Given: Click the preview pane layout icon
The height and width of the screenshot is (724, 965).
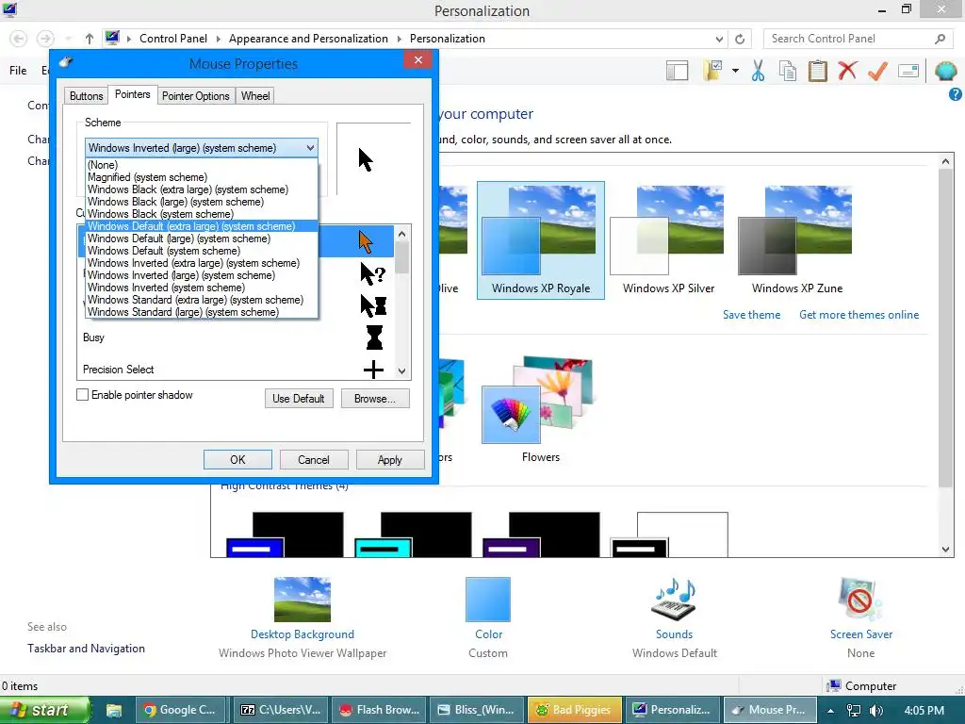Looking at the screenshot, I should pyautogui.click(x=677, y=71).
